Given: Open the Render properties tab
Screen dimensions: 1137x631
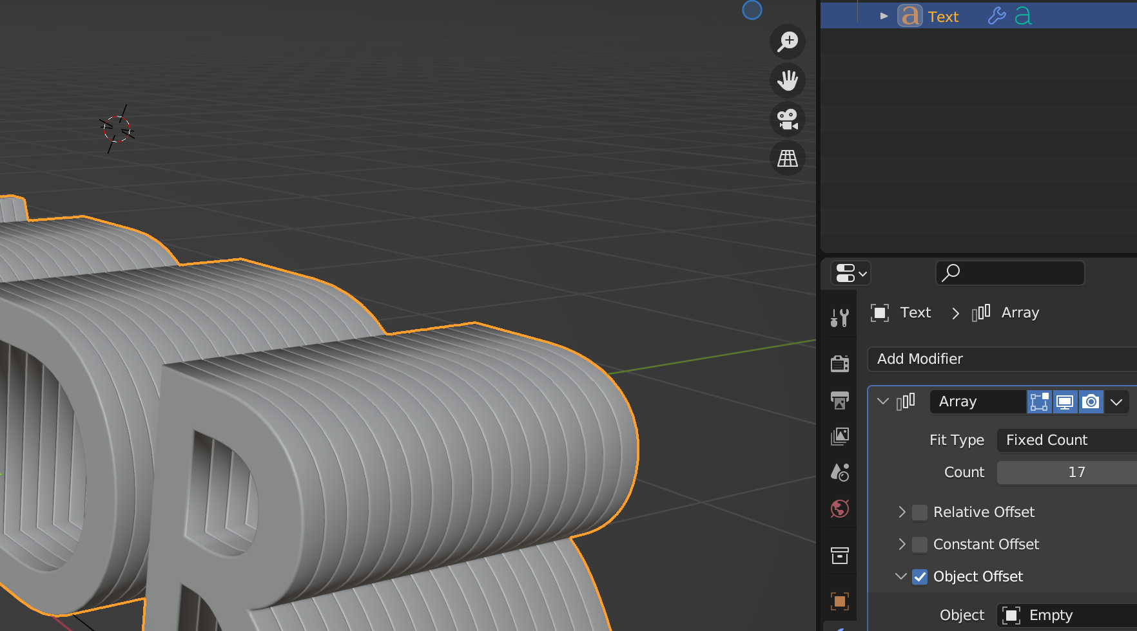Looking at the screenshot, I should 839,364.
